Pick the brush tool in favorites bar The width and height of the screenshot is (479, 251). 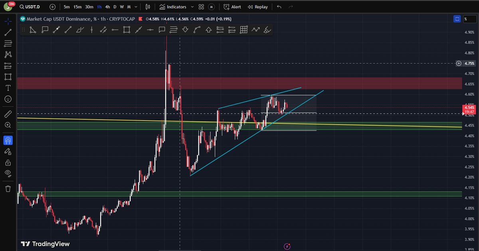pyautogui.click(x=80, y=29)
